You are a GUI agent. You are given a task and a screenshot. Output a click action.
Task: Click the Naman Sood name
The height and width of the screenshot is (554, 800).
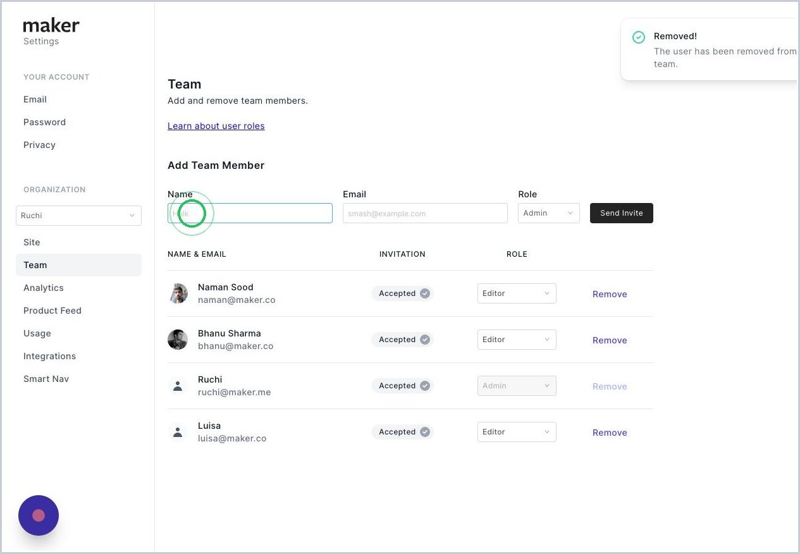(x=226, y=287)
